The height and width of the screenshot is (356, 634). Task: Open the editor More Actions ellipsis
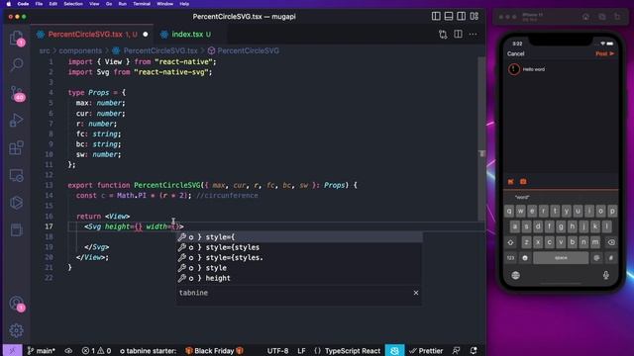pos(473,35)
